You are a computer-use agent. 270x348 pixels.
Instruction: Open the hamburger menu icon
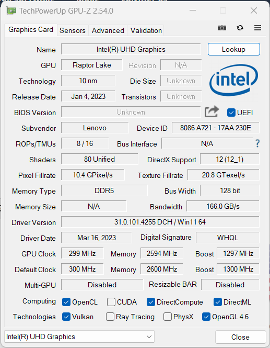(x=257, y=28)
